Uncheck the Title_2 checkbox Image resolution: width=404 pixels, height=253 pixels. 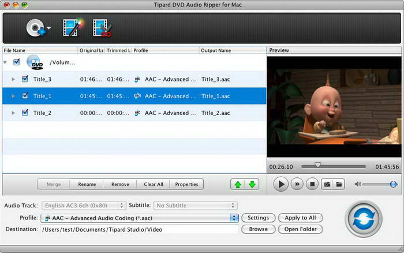point(25,113)
